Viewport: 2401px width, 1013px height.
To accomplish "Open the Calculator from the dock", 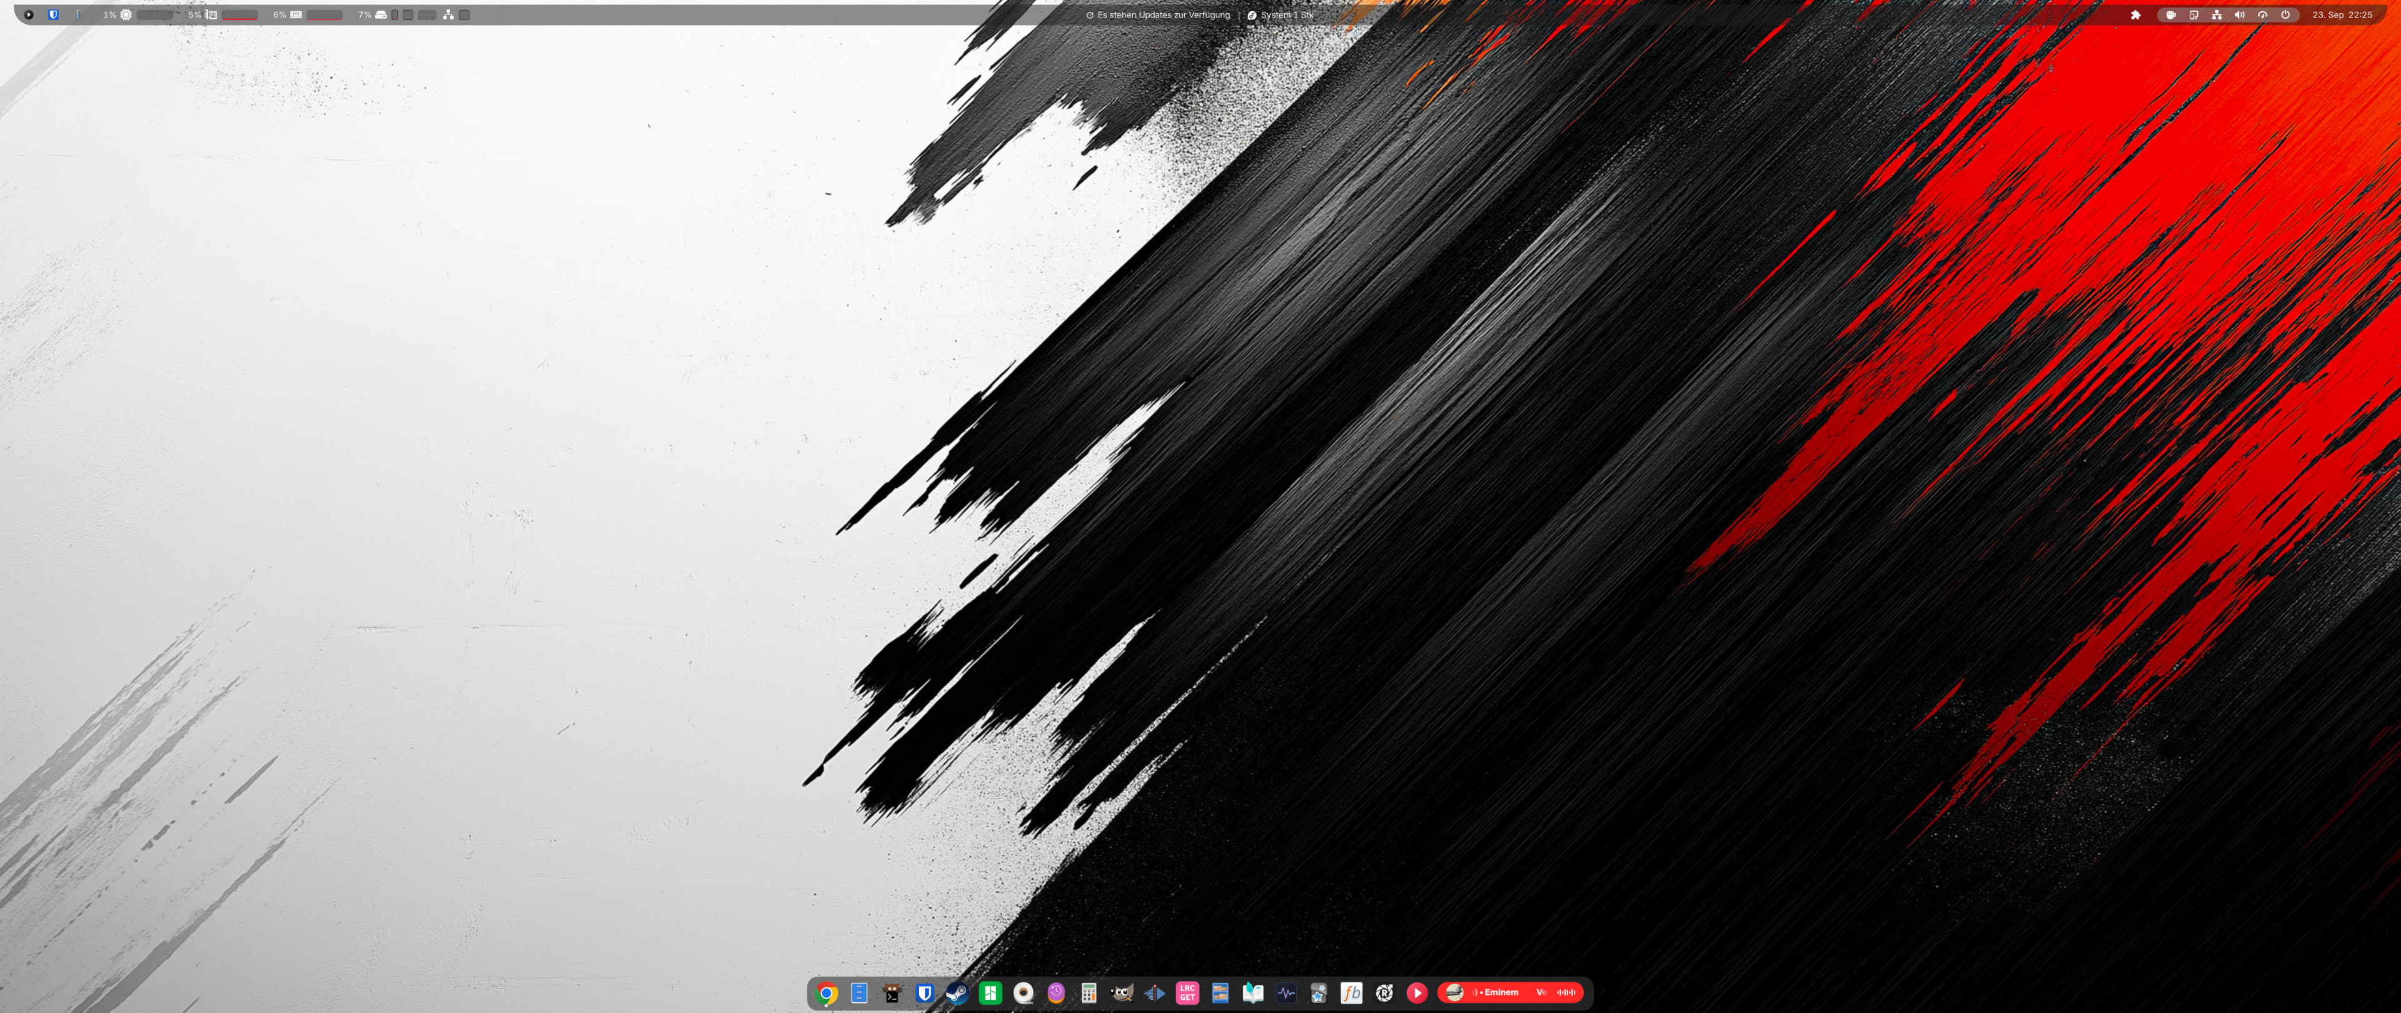I will [1089, 994].
